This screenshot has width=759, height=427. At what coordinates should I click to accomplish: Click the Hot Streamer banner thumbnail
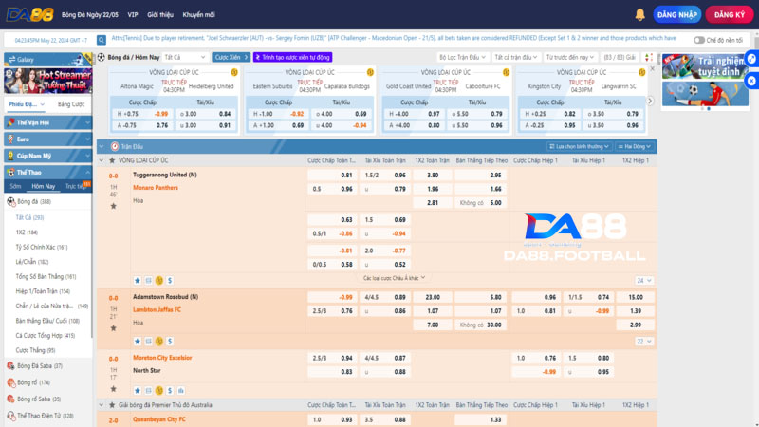(47, 78)
